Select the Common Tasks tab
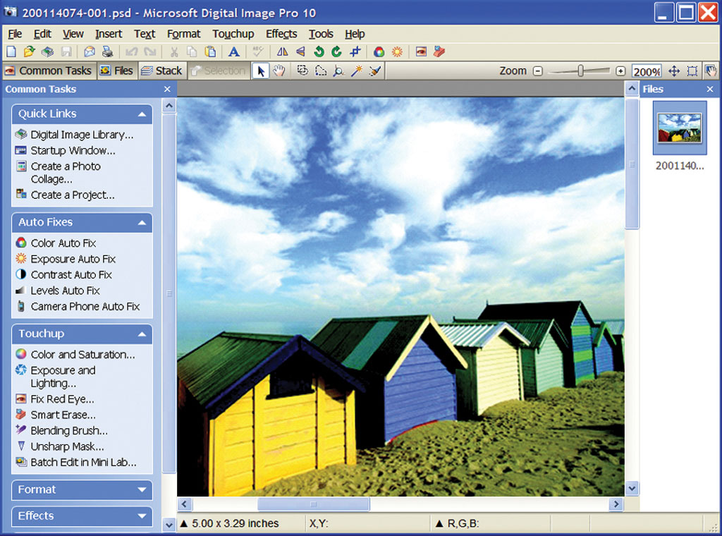The image size is (722, 536). click(x=49, y=71)
